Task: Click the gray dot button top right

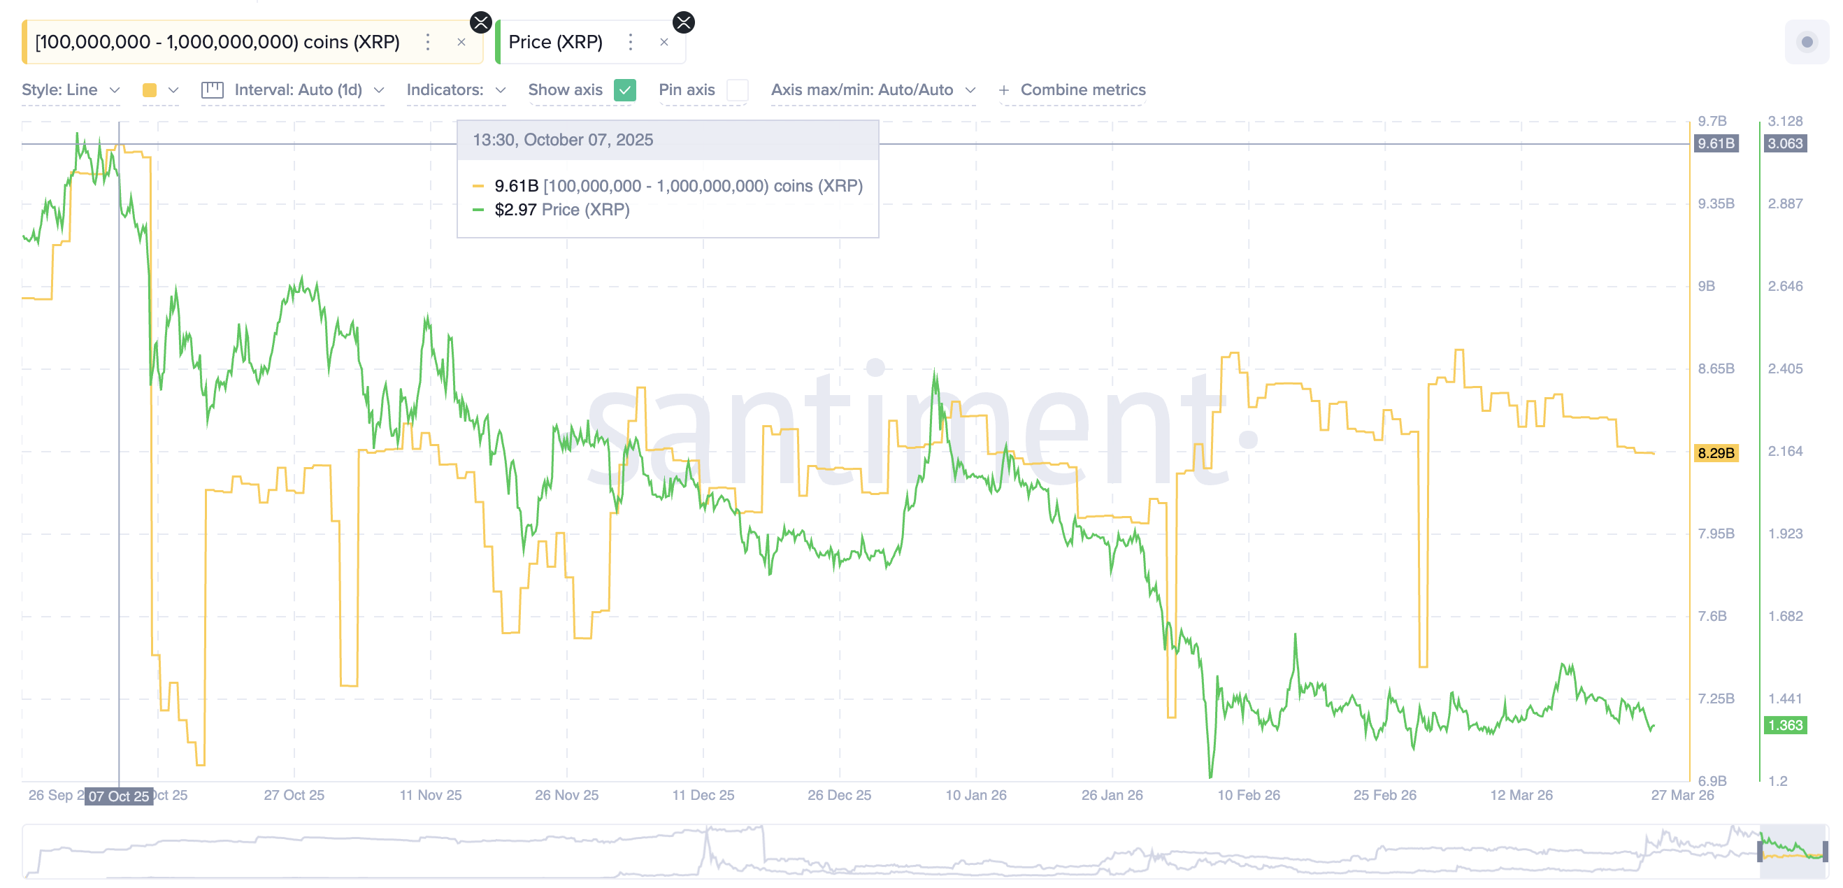Action: tap(1806, 42)
